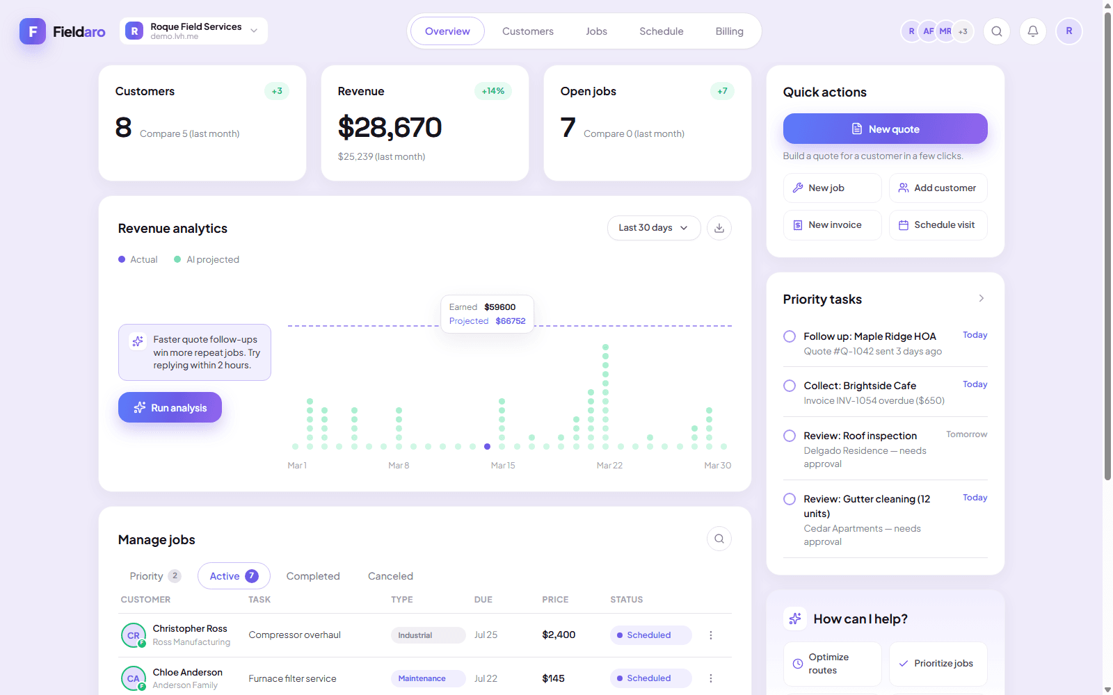Select the Active jobs filter tab
1113x695 pixels.
click(234, 576)
